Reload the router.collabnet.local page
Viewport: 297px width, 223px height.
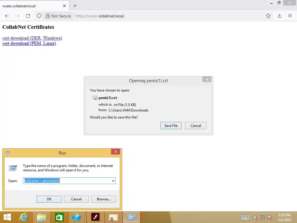pos(28,16)
